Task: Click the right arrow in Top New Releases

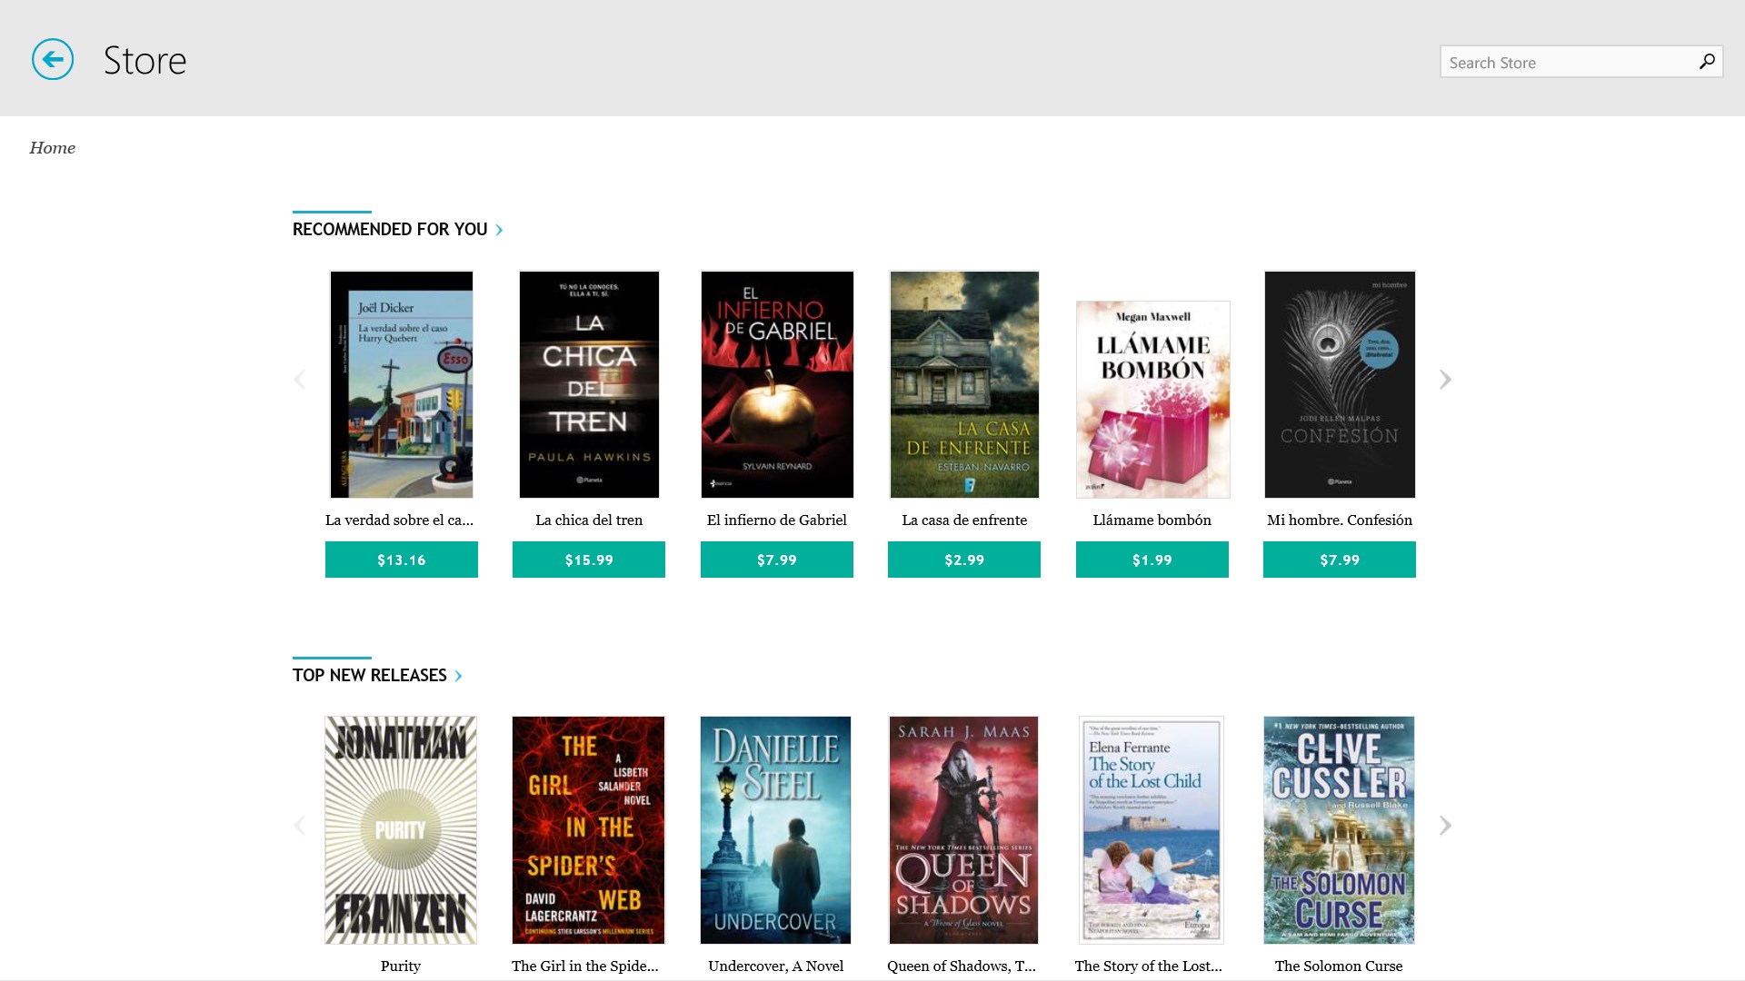Action: point(1445,826)
